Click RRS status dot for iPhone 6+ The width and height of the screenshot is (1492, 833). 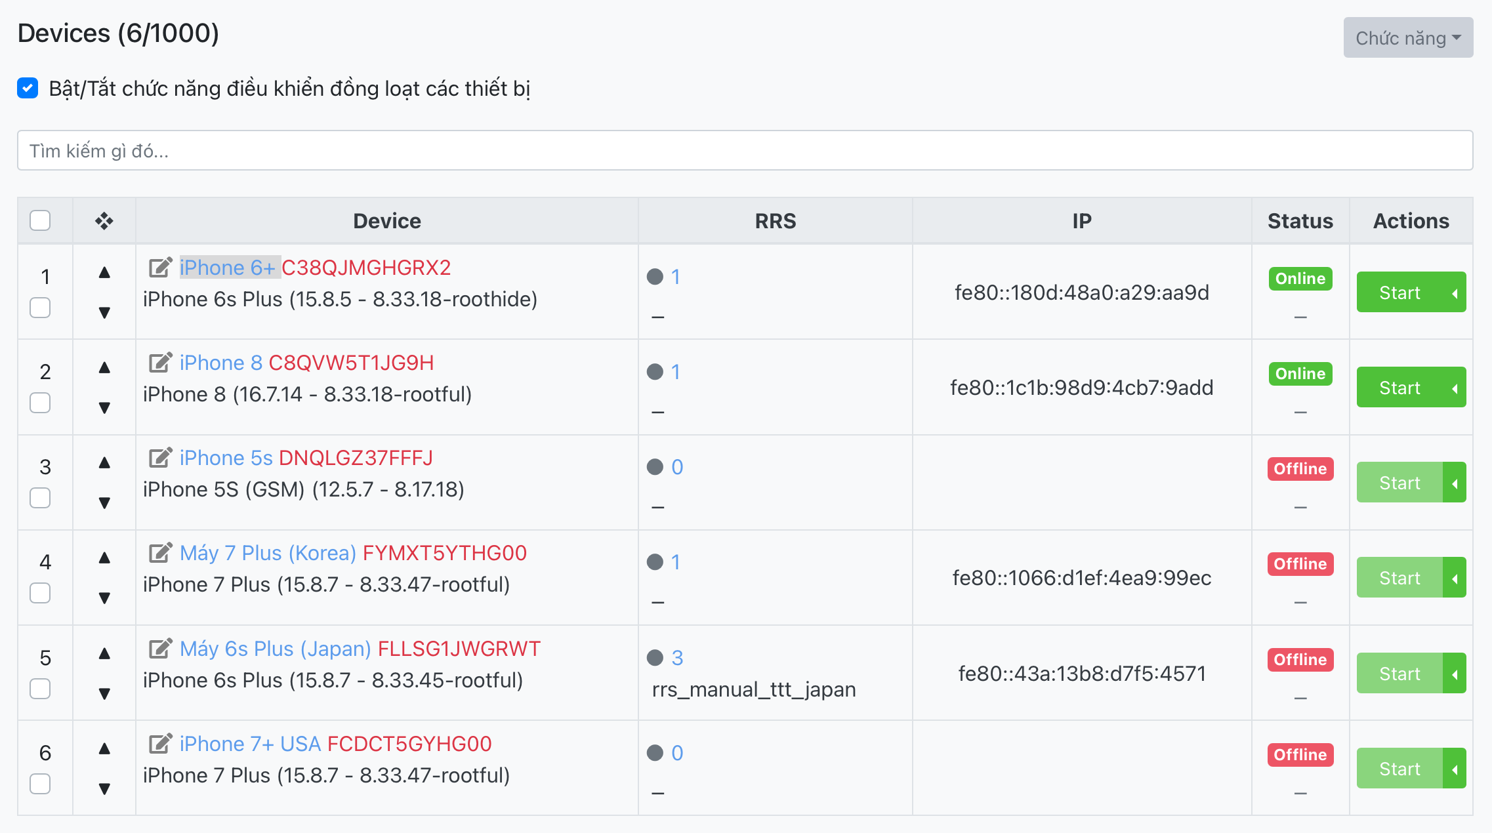click(x=655, y=277)
